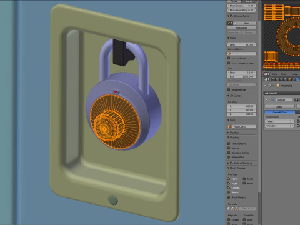This screenshot has width=300, height=225.
Task: Adjust the Subdivisions Render level field
Action: coord(279,126)
